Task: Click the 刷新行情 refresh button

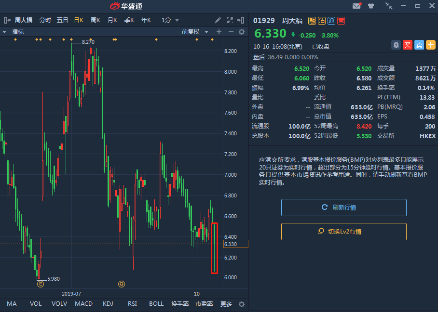Action: pyautogui.click(x=344, y=208)
